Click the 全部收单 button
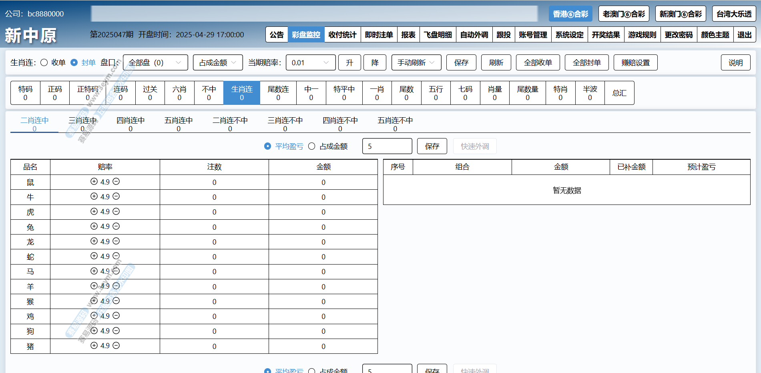Viewport: 761px width, 373px height. coord(538,63)
